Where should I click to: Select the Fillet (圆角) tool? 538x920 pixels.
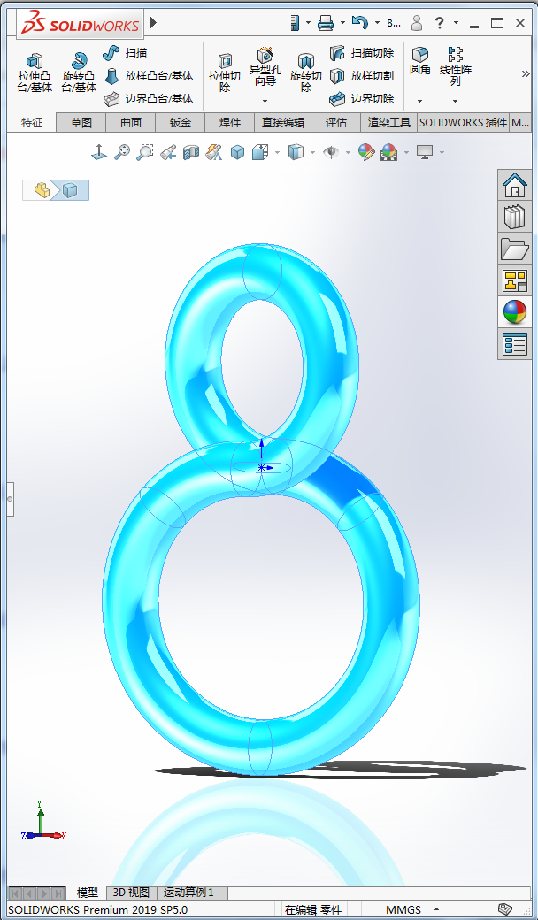tap(420, 62)
